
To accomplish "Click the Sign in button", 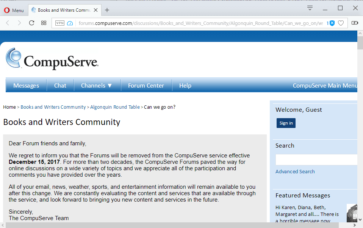I will coord(286,123).
